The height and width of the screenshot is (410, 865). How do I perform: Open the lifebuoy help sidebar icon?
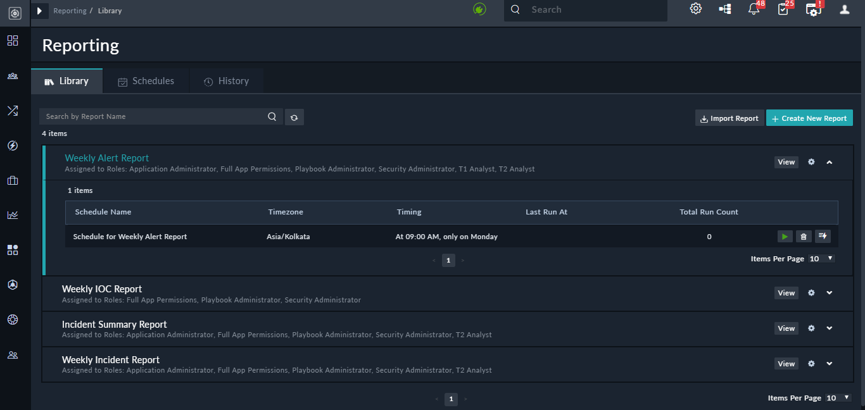point(13,320)
